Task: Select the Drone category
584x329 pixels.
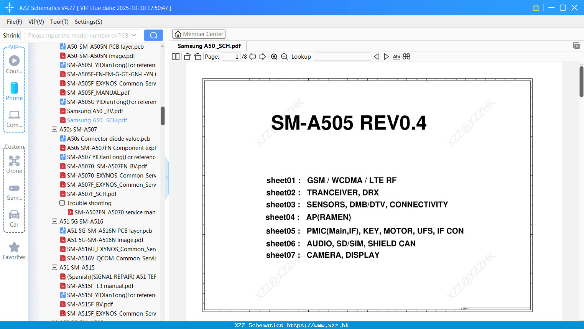Action: [x=14, y=164]
